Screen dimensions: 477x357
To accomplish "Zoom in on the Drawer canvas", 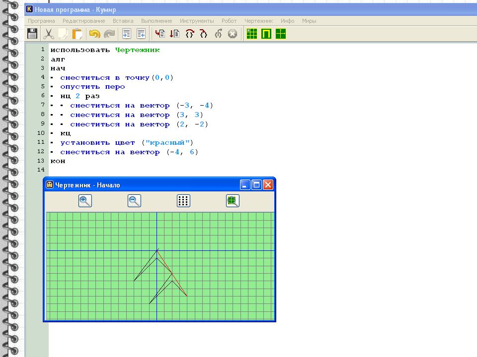I will (85, 201).
